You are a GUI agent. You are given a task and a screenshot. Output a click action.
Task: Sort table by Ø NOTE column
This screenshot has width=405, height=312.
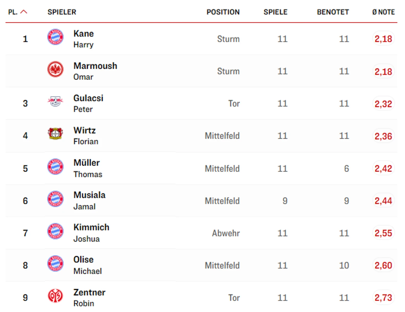click(x=383, y=12)
